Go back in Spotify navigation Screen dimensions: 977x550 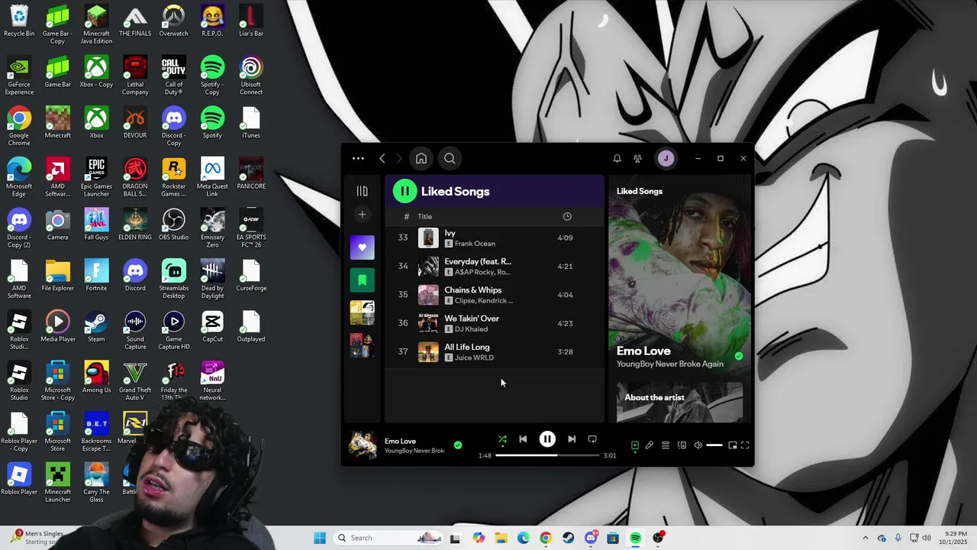(x=382, y=158)
